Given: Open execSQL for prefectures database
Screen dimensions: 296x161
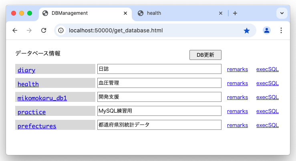Looking at the screenshot, I should (267, 125).
